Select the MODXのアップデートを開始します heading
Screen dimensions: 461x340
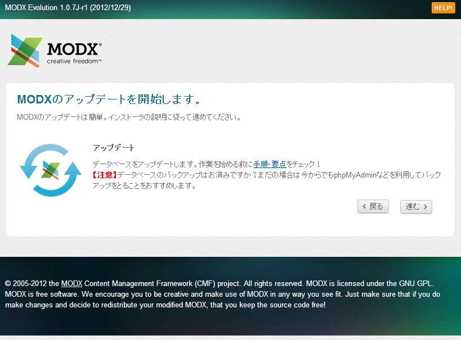click(x=109, y=99)
